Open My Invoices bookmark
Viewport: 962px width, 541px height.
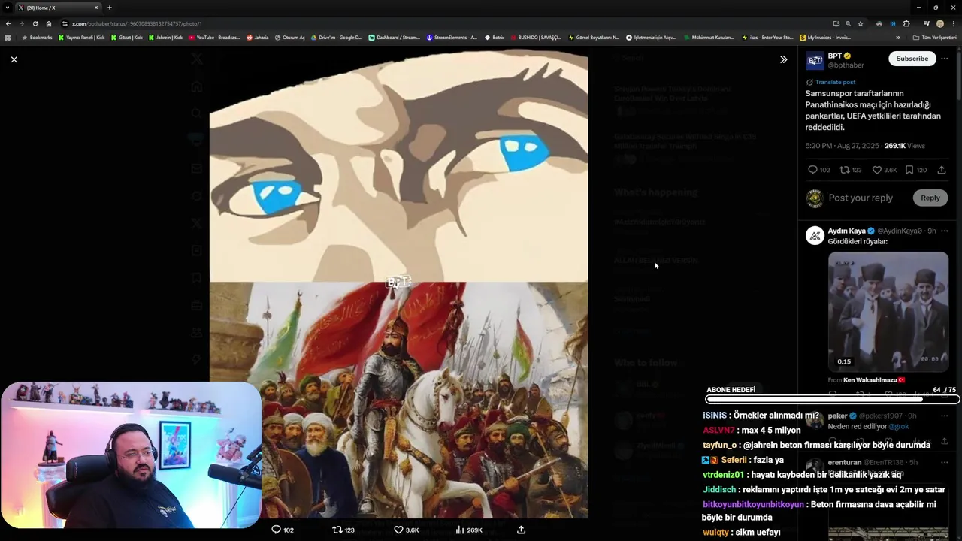pyautogui.click(x=825, y=37)
